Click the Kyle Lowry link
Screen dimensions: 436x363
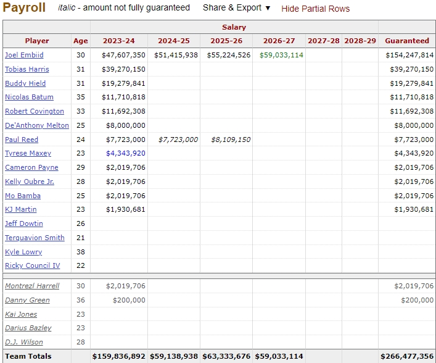pos(23,252)
